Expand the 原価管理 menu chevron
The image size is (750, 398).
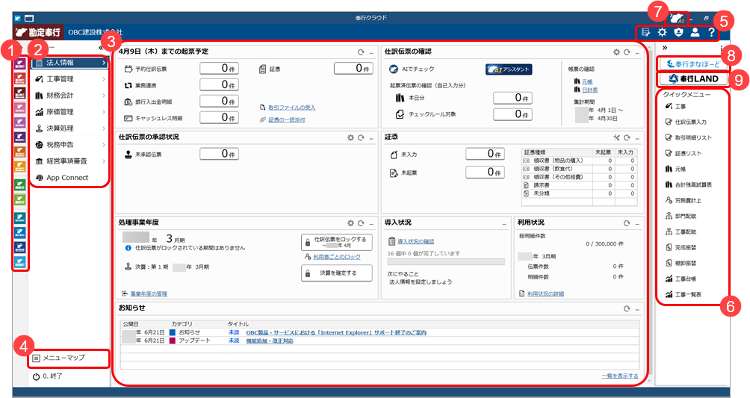click(103, 112)
